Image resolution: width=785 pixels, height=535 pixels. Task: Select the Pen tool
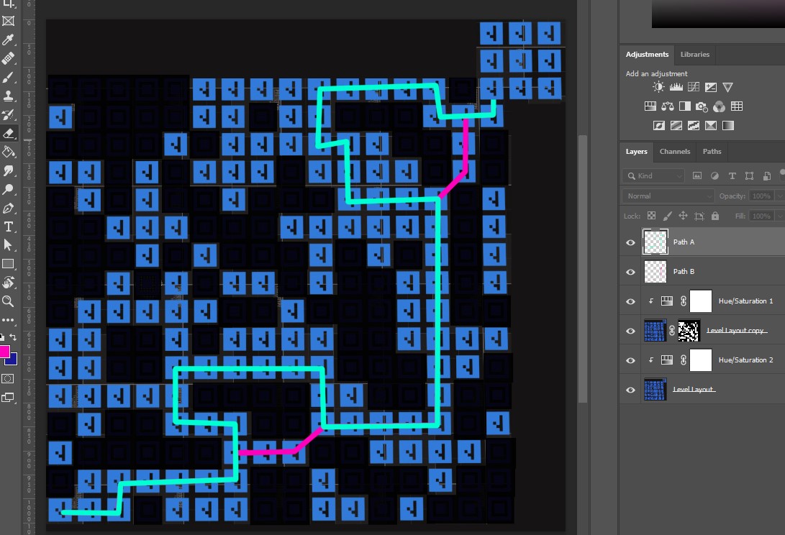[x=8, y=209]
